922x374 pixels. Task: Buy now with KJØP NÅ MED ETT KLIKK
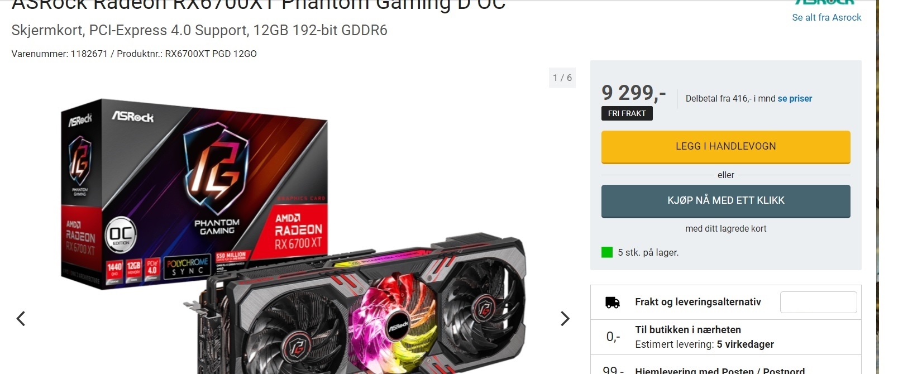click(x=725, y=201)
